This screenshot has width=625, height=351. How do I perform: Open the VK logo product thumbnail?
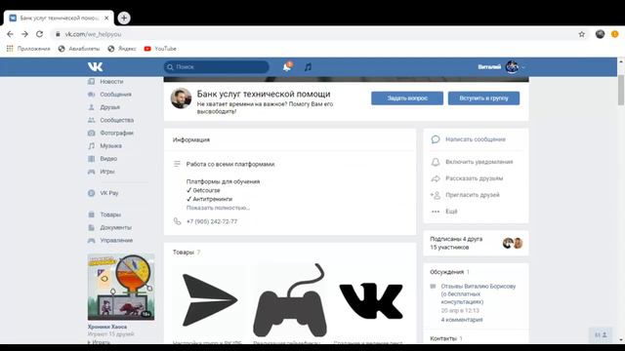pos(371,300)
